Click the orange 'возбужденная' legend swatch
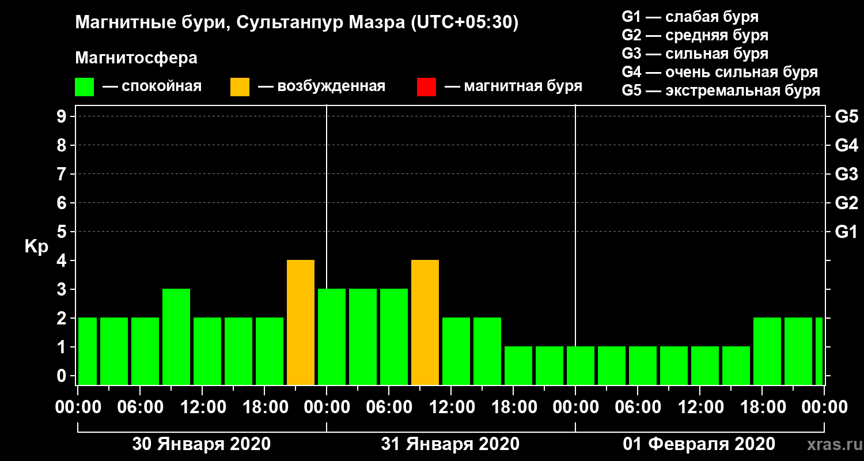Viewport: 864px width, 461px height. click(x=240, y=87)
